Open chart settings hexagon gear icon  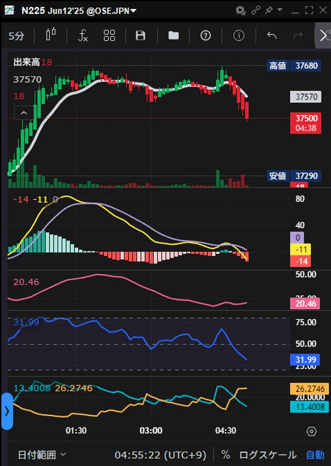(x=311, y=431)
